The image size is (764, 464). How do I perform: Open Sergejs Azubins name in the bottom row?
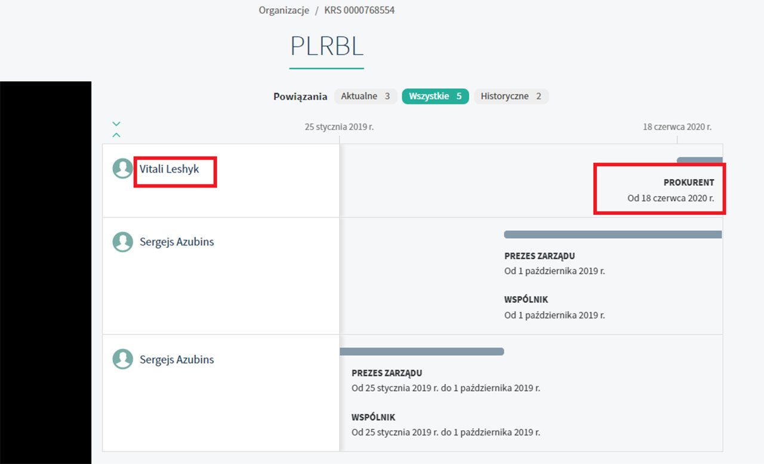point(177,359)
